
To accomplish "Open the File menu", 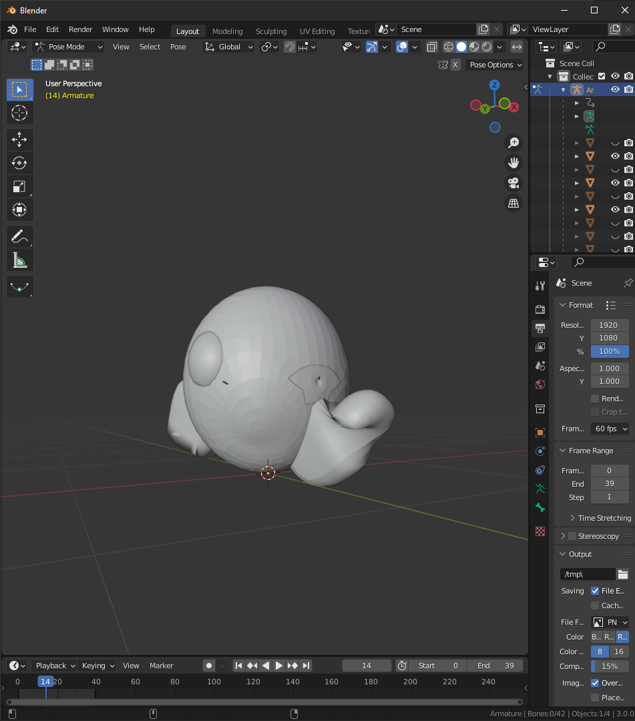I will point(30,29).
